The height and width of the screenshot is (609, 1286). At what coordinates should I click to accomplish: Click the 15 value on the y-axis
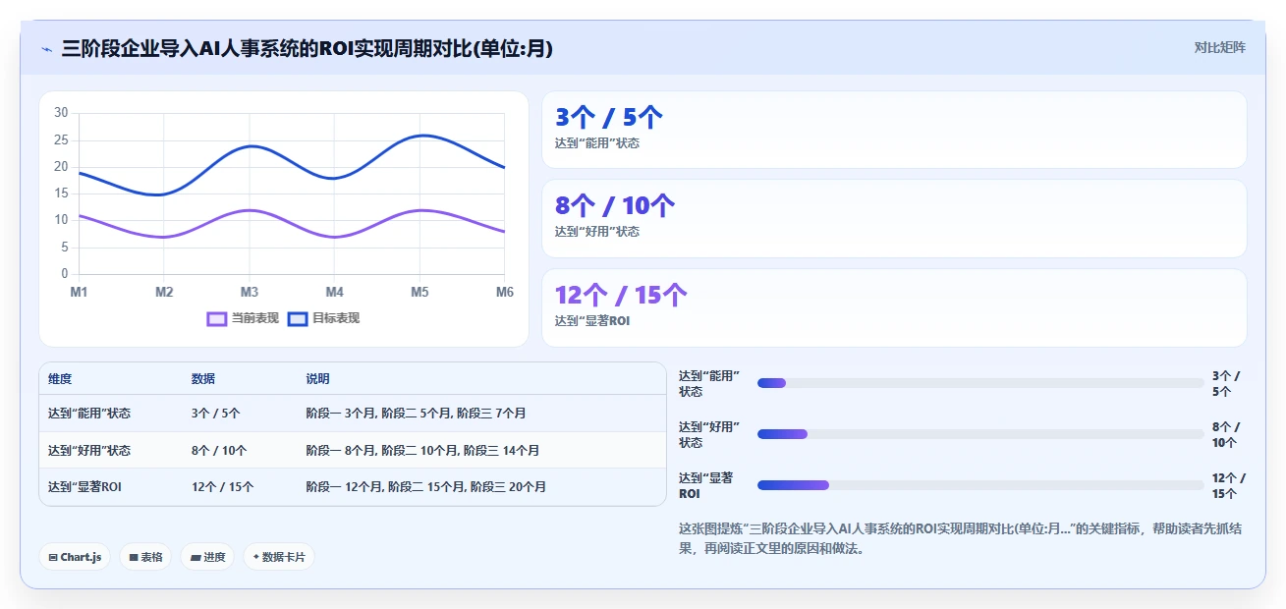pyautogui.click(x=61, y=194)
